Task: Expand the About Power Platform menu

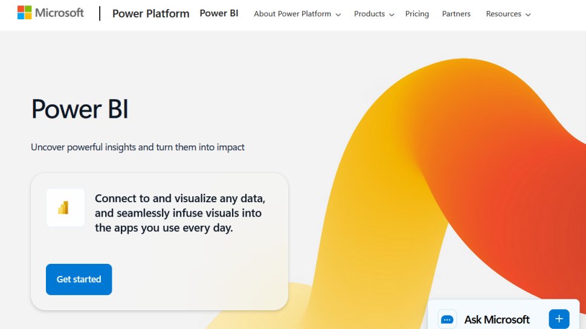Action: [x=297, y=14]
